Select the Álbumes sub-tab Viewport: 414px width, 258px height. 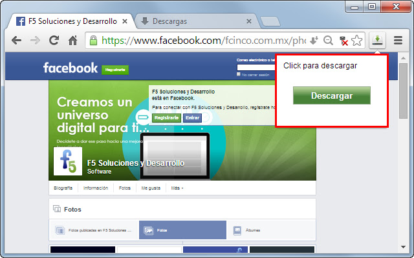coord(271,230)
